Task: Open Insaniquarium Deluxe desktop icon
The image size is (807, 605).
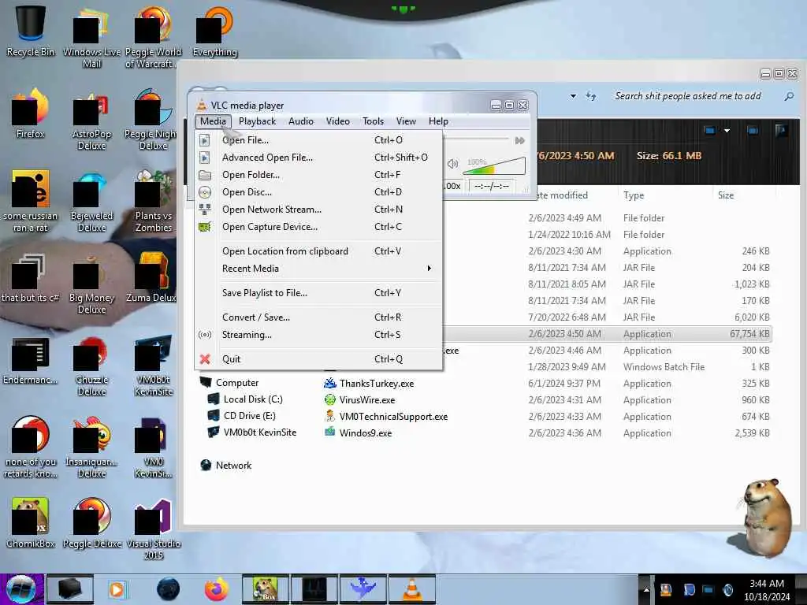Action: tap(91, 447)
